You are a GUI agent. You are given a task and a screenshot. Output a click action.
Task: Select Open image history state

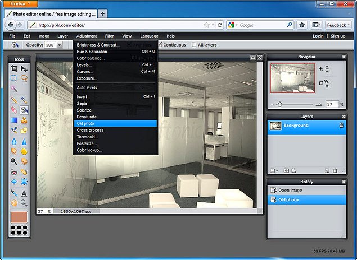pyautogui.click(x=307, y=190)
